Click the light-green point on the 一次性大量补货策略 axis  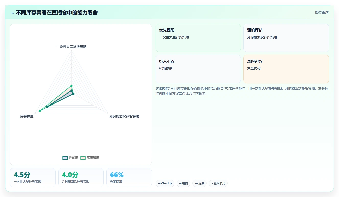click(x=71, y=86)
